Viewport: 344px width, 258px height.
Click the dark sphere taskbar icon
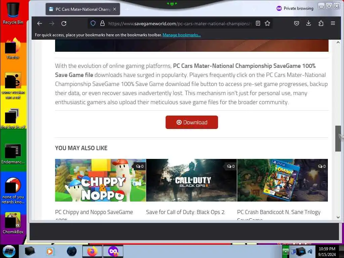[x=72, y=251]
